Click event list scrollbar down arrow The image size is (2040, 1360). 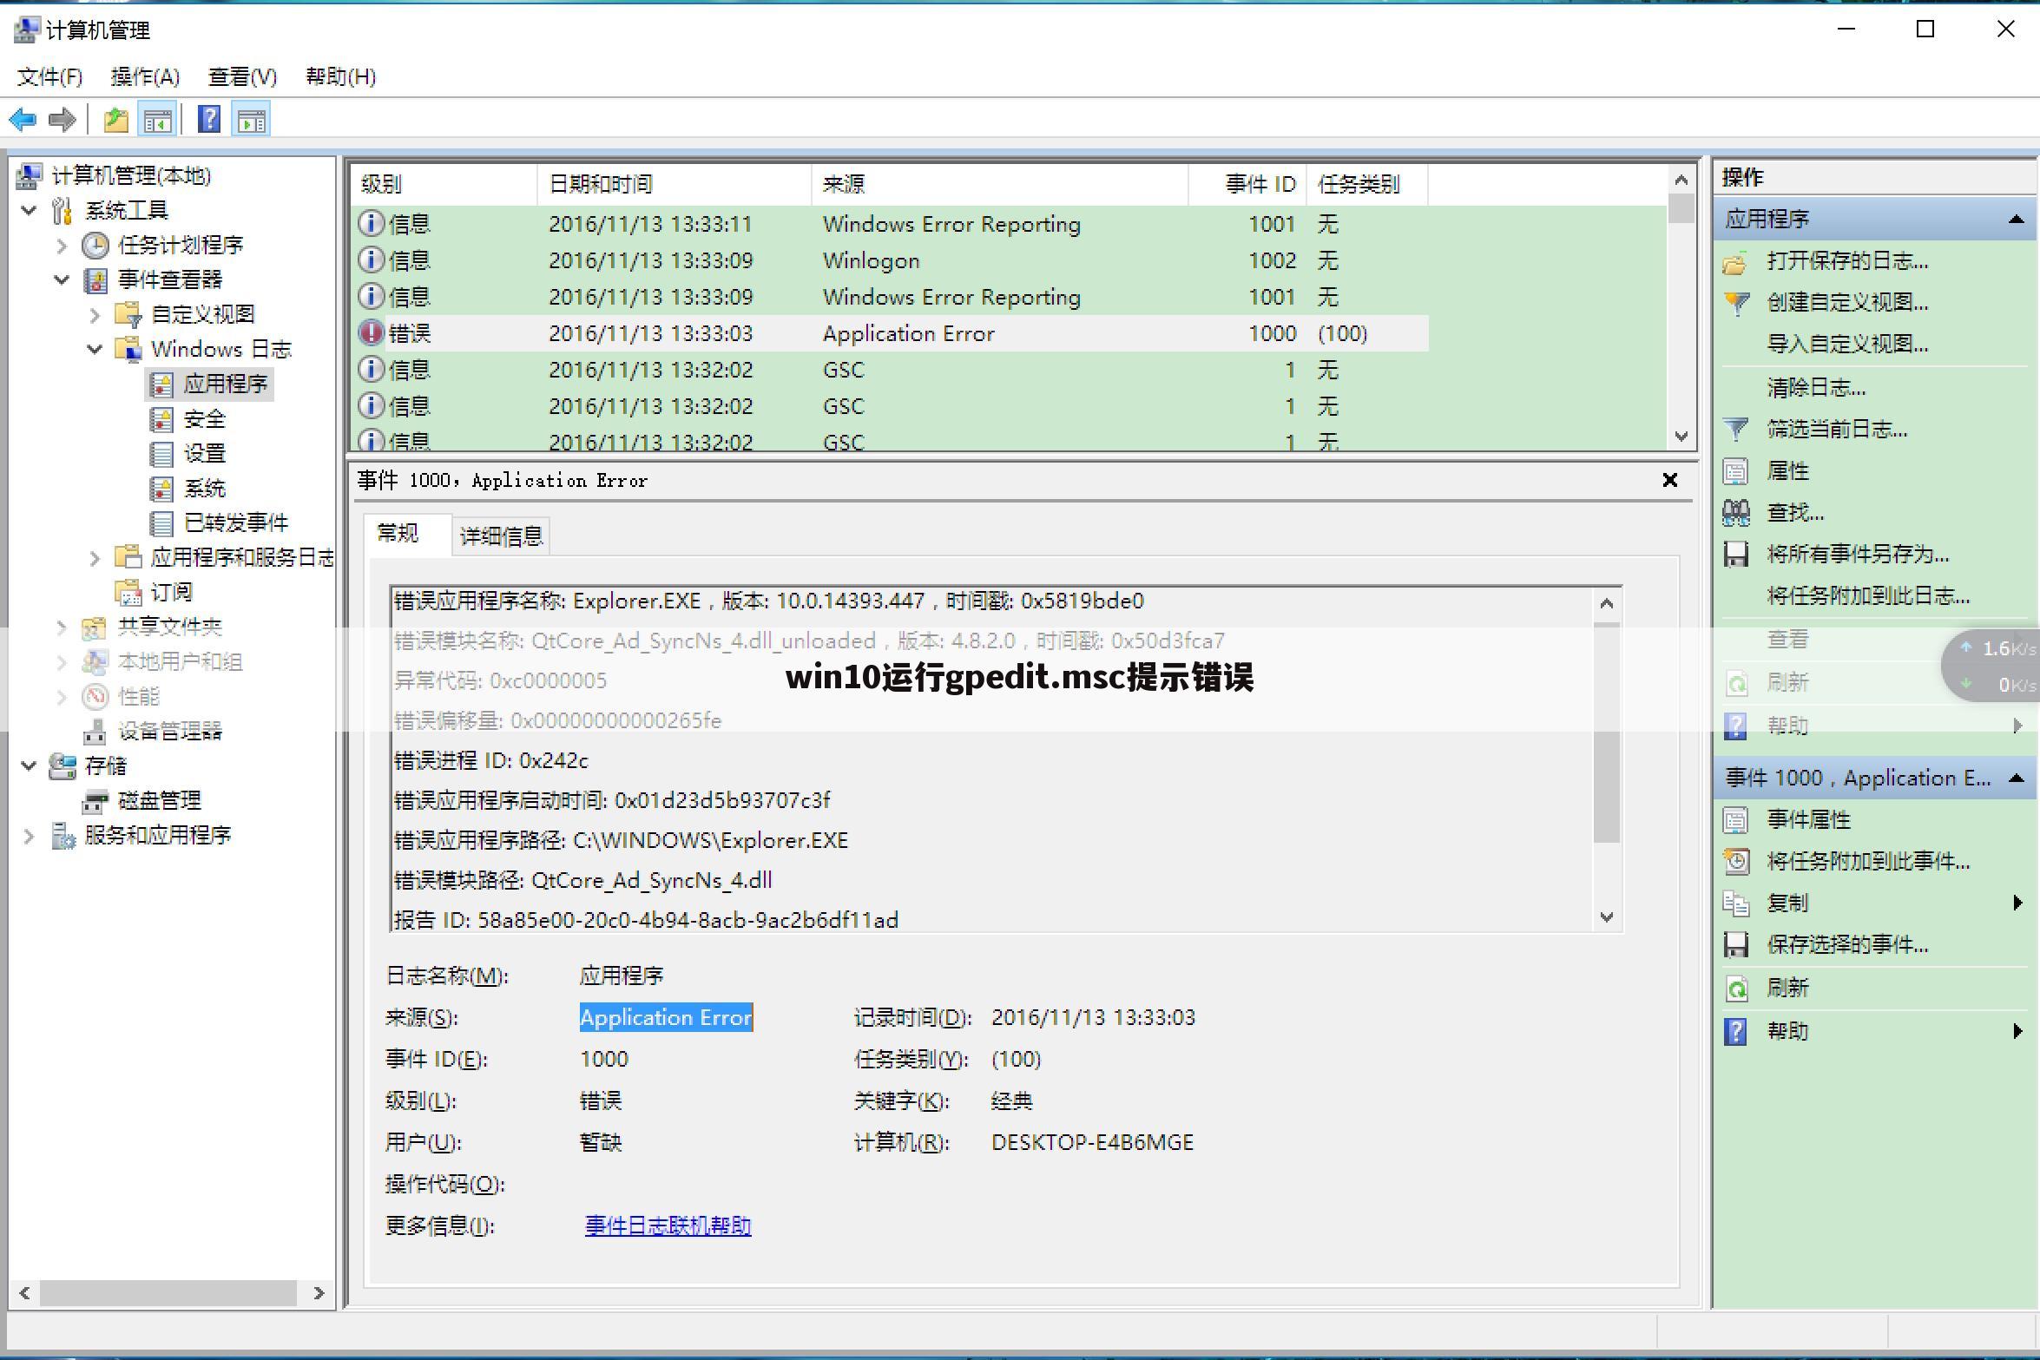tap(1681, 436)
